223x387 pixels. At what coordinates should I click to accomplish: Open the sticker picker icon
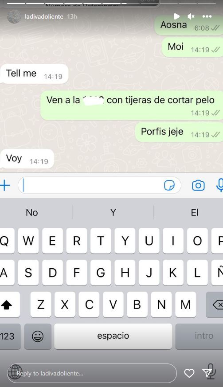169,185
